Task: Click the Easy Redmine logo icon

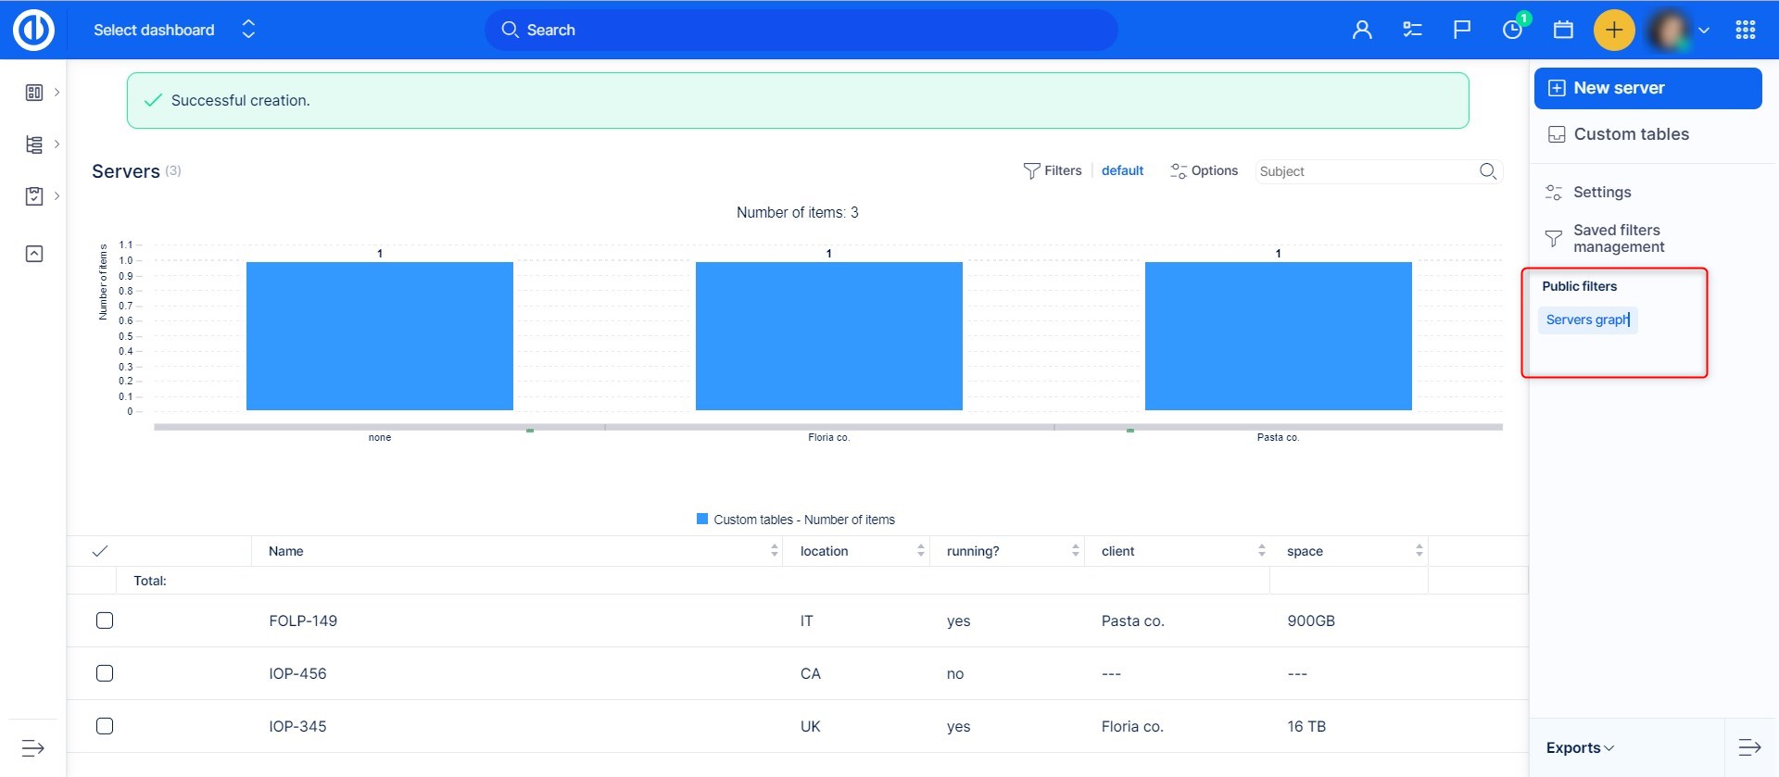Action: [x=34, y=30]
